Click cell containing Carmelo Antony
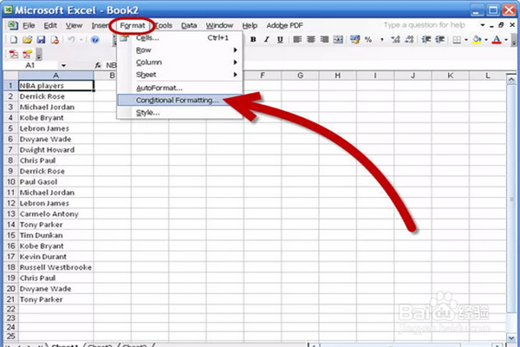Image resolution: width=520 pixels, height=347 pixels. click(x=55, y=214)
